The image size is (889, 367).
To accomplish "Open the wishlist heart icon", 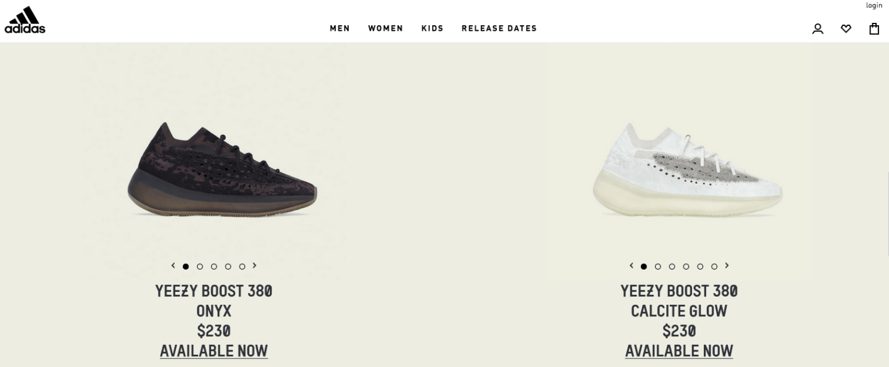I will coord(846,28).
